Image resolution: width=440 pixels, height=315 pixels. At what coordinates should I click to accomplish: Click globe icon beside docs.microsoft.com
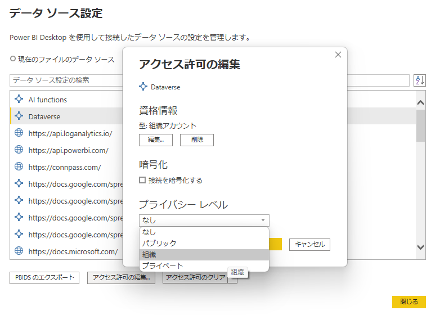(19, 251)
